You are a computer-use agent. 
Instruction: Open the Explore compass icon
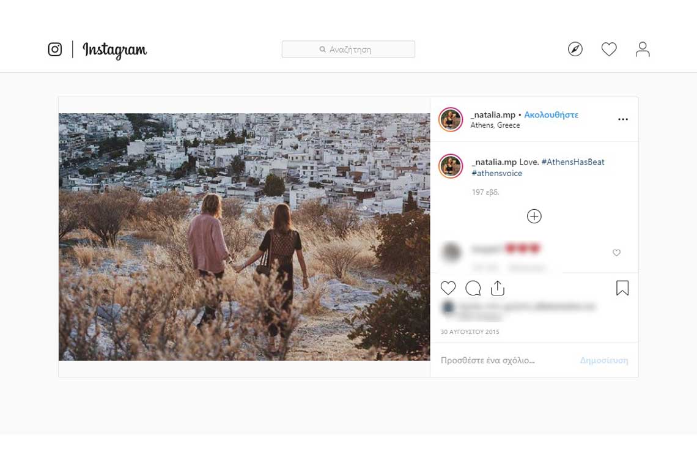click(x=575, y=50)
